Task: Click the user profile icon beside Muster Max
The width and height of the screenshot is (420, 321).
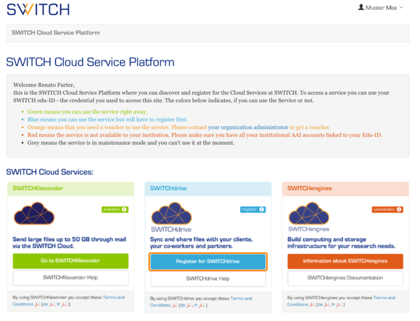Action: tap(361, 7)
